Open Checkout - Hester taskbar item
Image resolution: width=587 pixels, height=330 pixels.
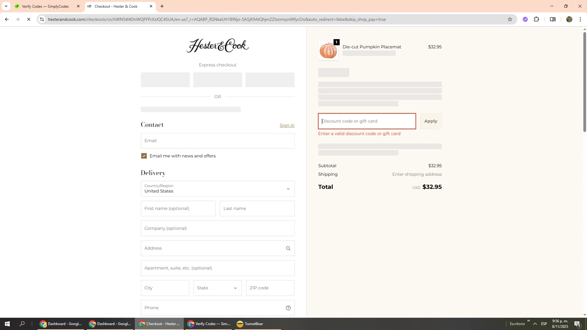pos(159,324)
